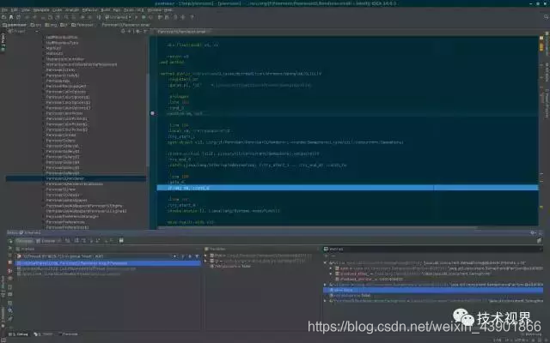550x343 pixels.
Task: Click the Save All toolbar icon
Action: click(x=11, y=17)
